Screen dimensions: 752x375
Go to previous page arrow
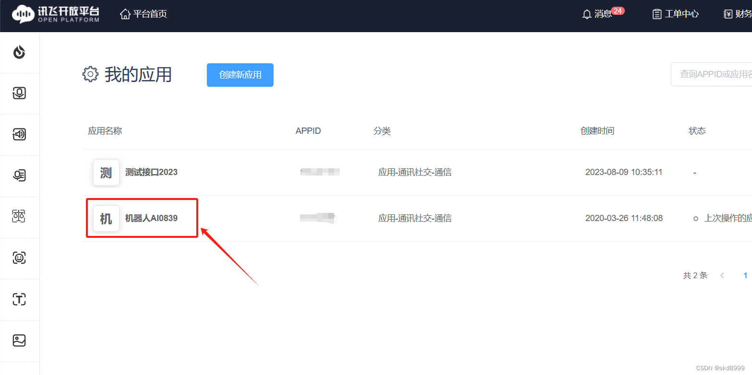click(x=722, y=275)
